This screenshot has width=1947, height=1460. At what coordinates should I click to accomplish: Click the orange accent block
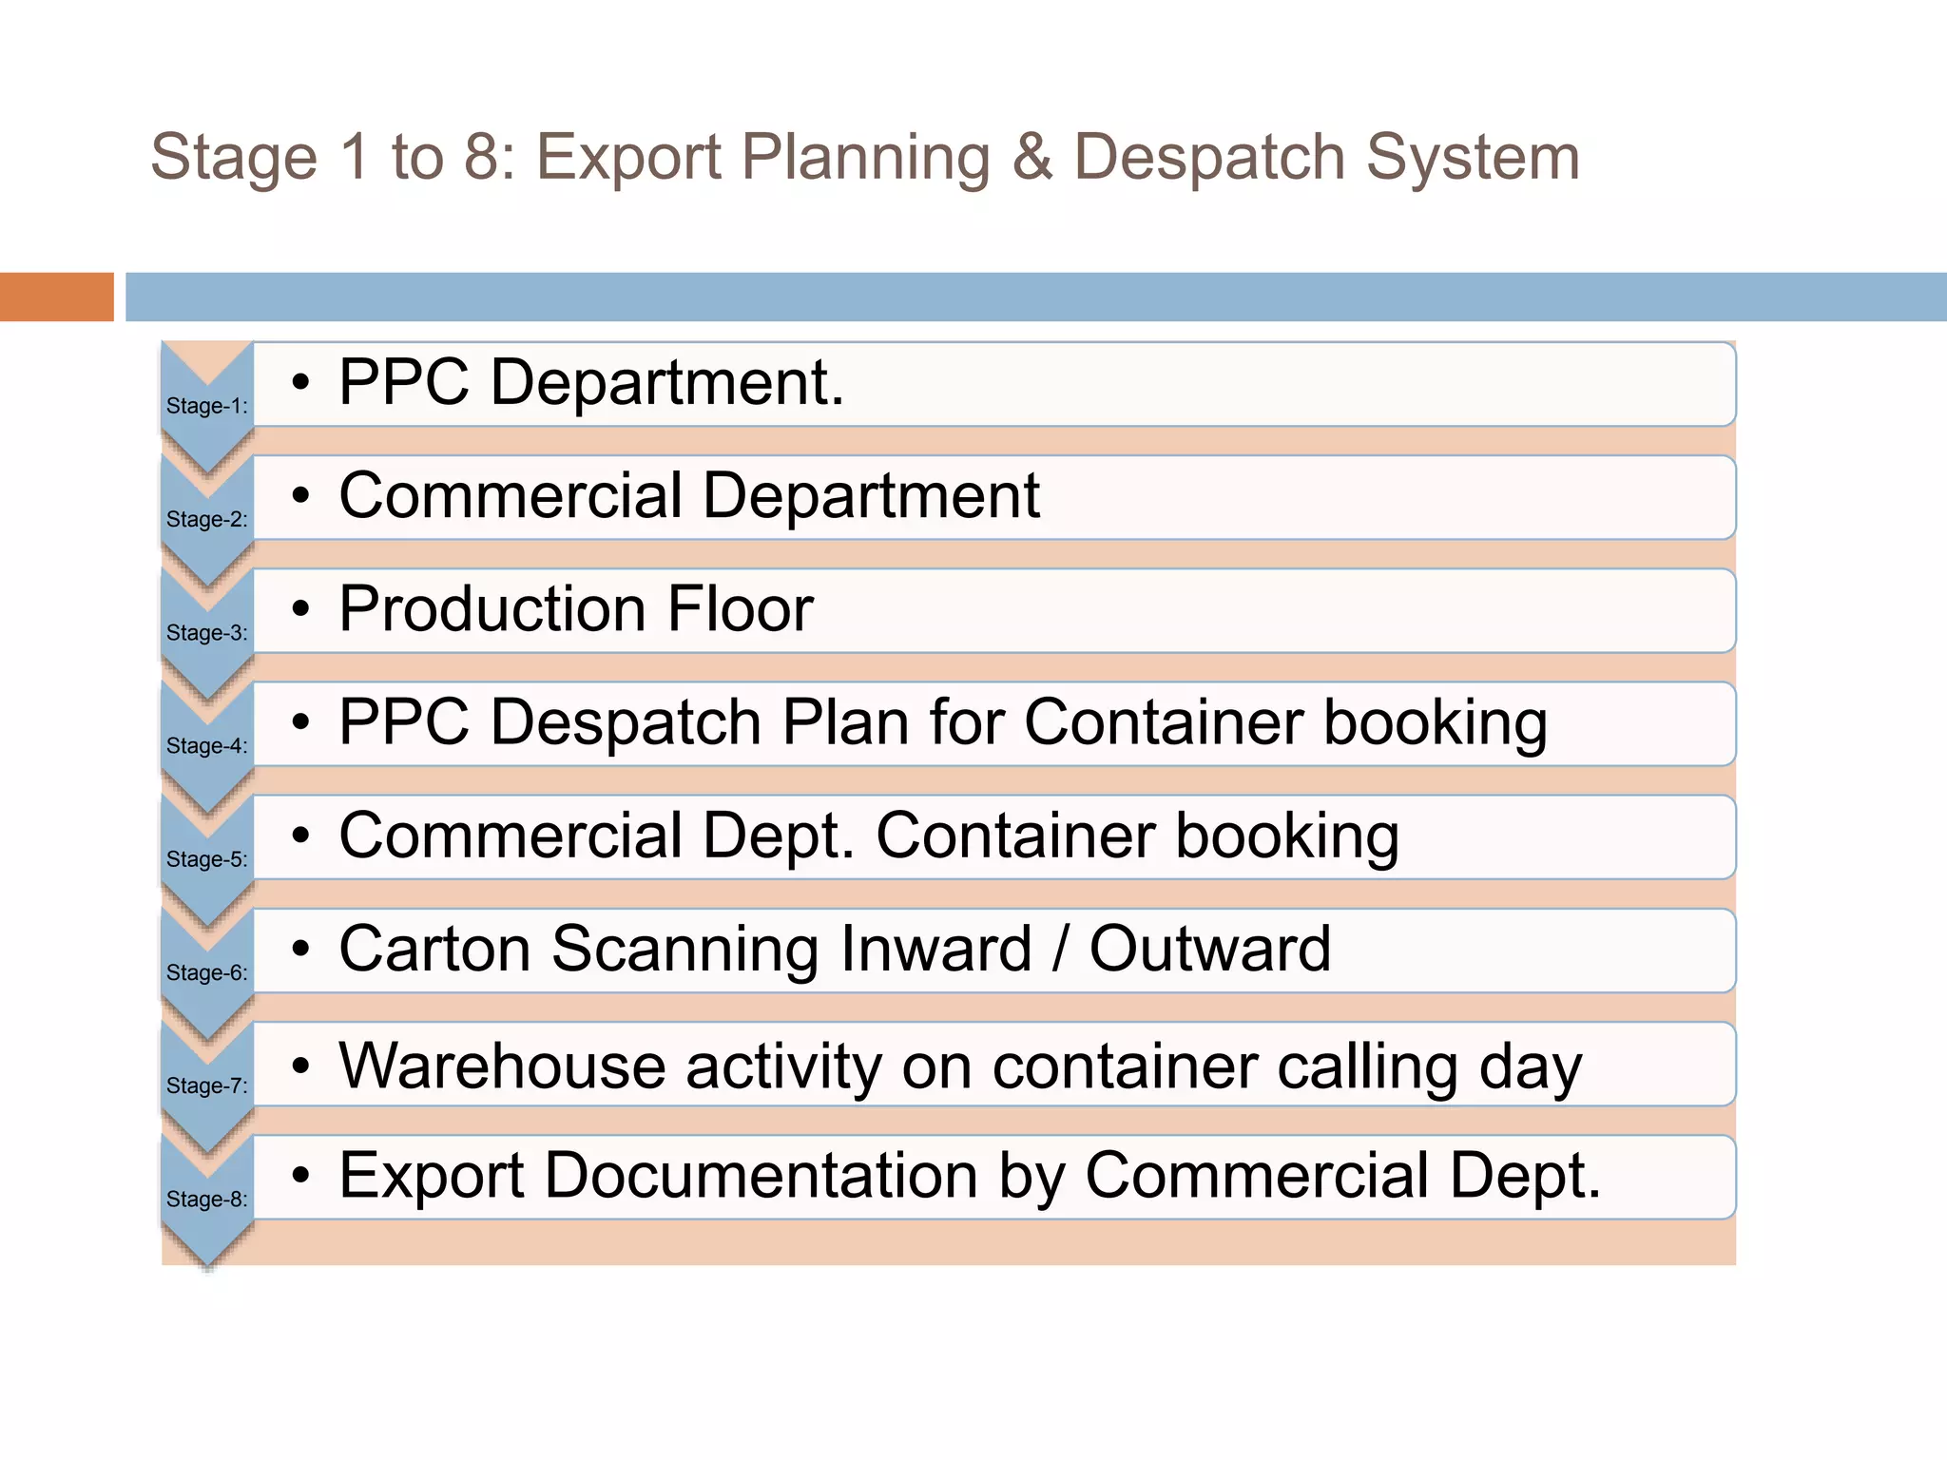tap(56, 297)
